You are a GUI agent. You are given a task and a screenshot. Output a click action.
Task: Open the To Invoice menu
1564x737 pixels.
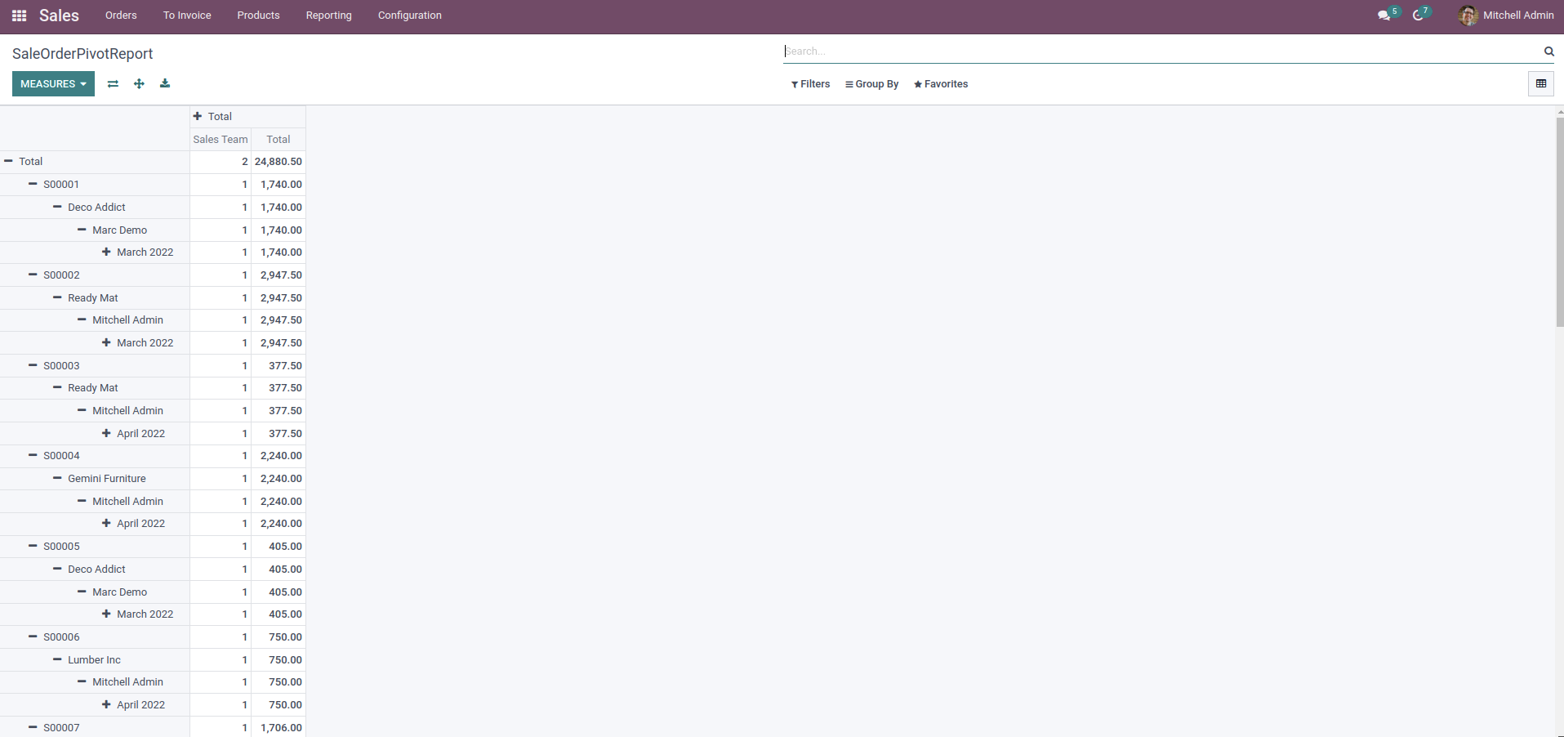tap(187, 16)
